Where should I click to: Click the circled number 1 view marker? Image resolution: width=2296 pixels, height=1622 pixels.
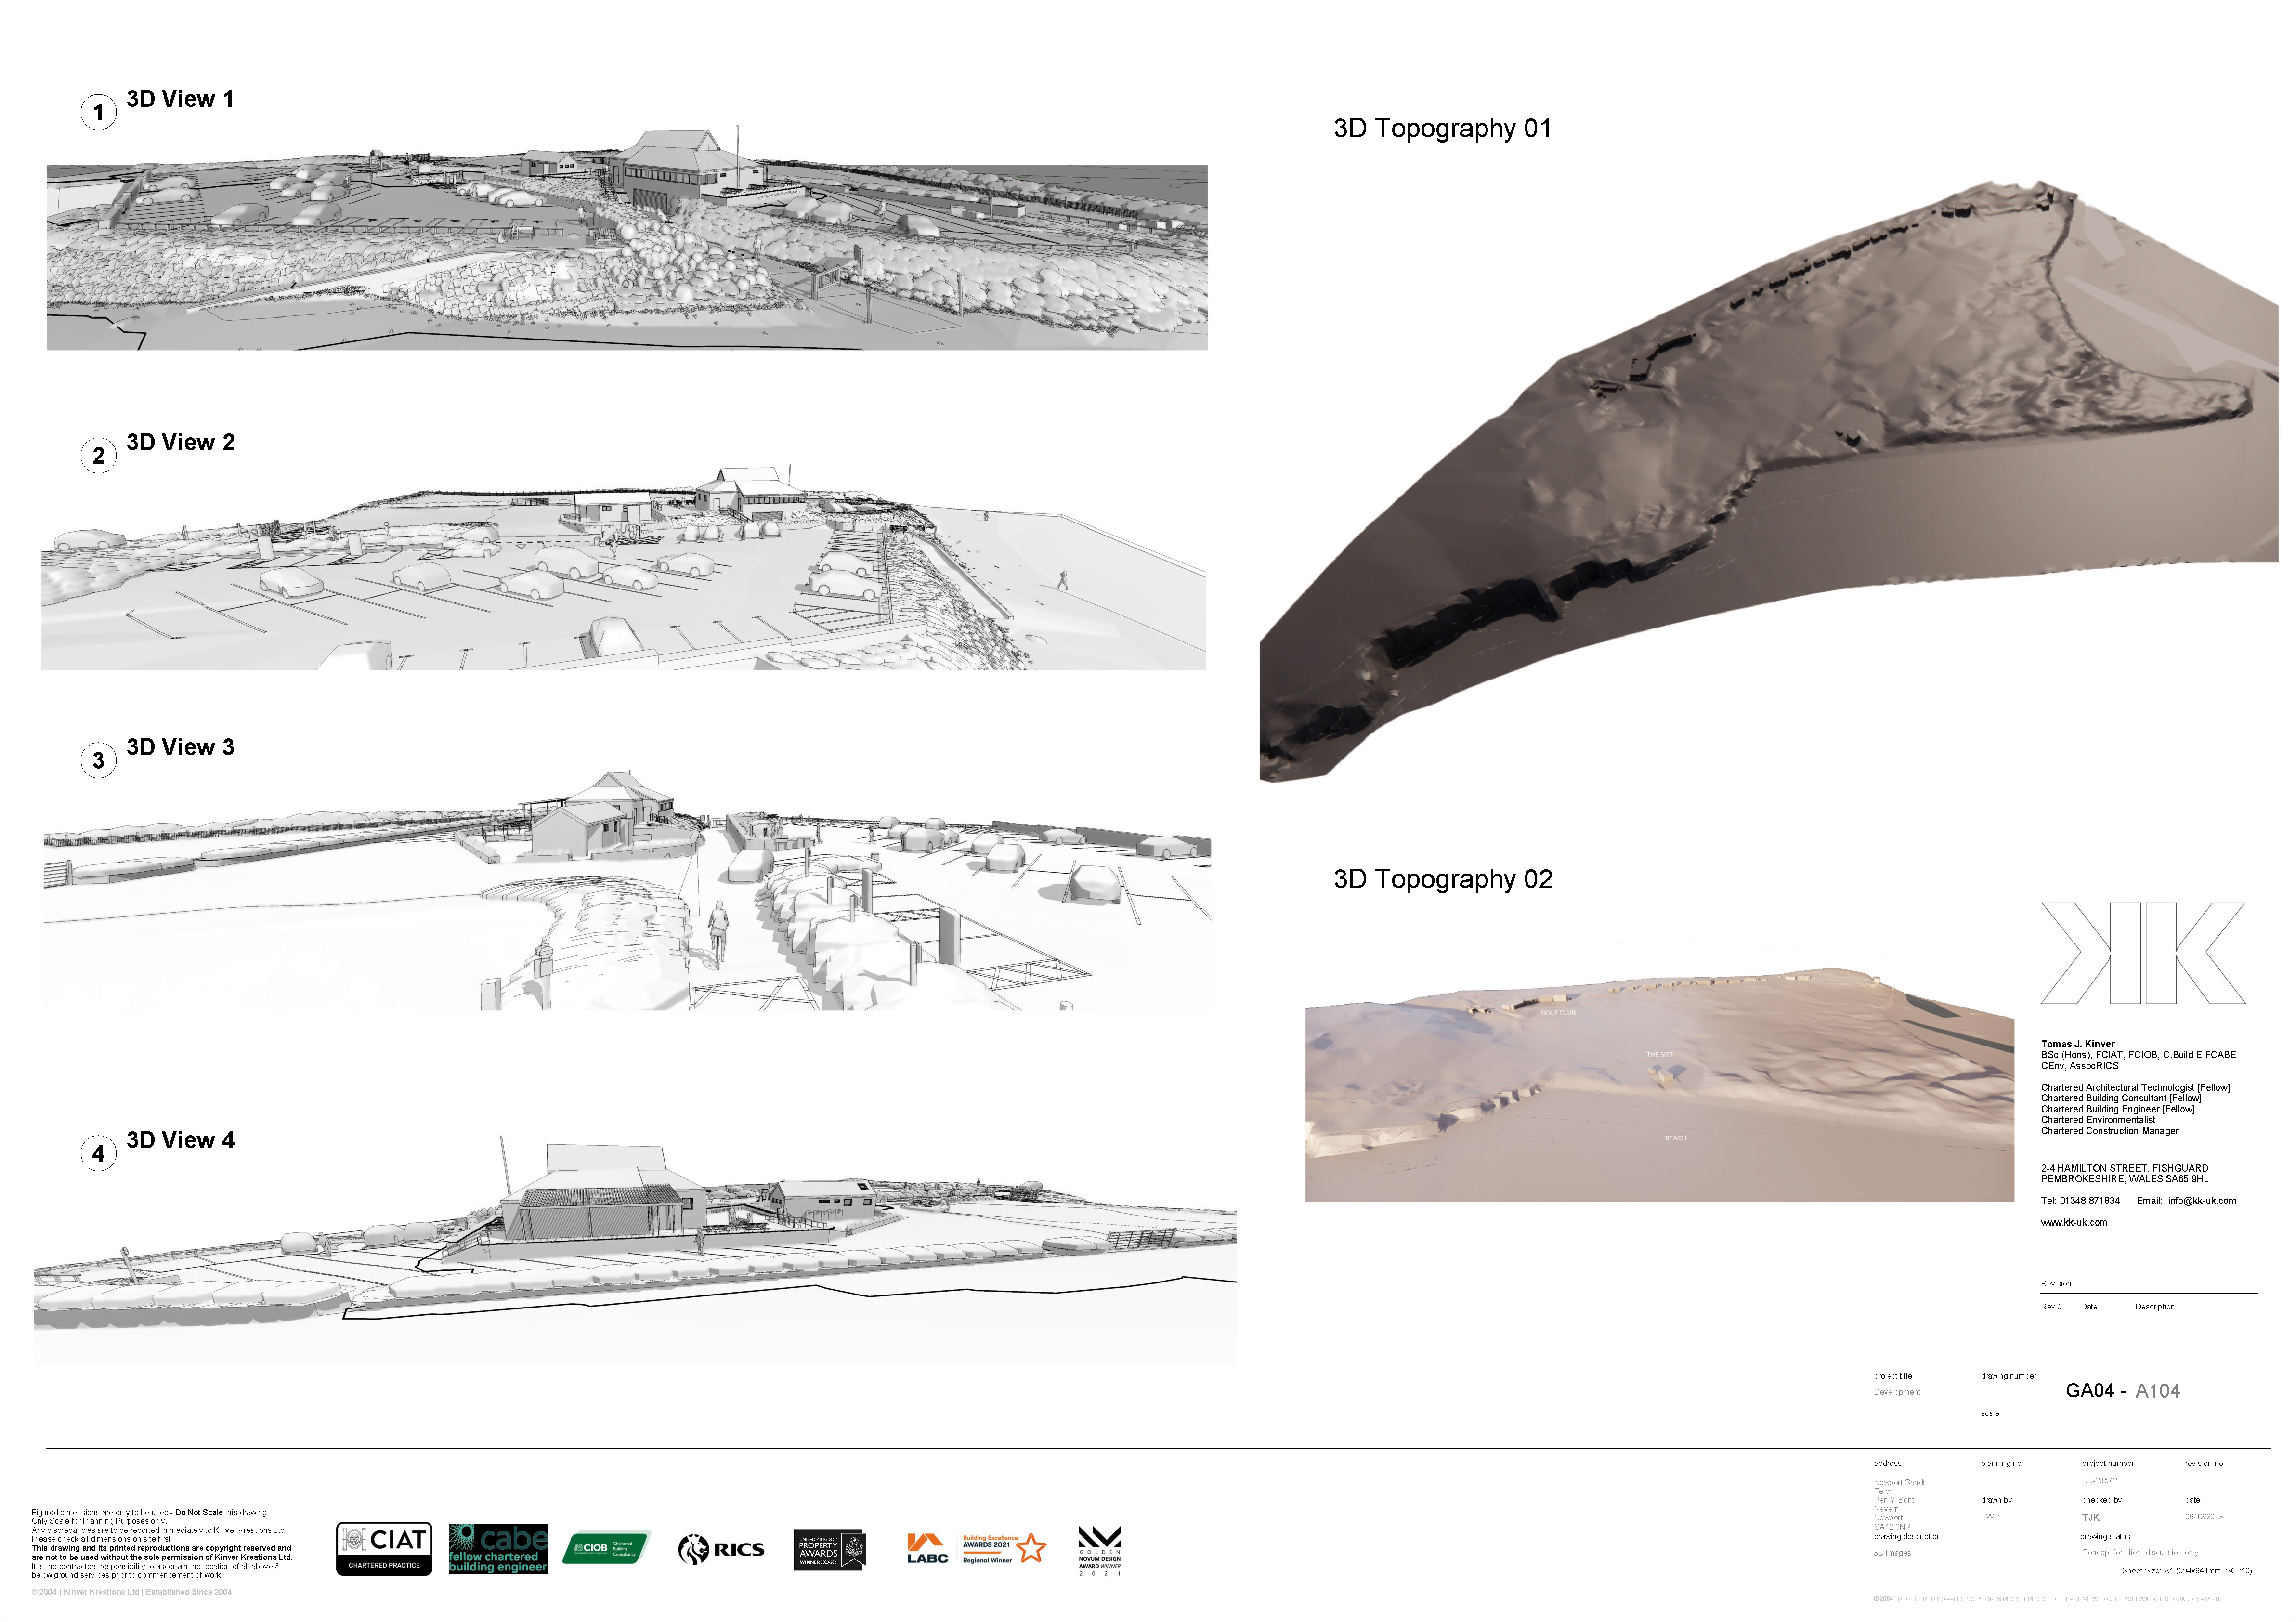(98, 112)
